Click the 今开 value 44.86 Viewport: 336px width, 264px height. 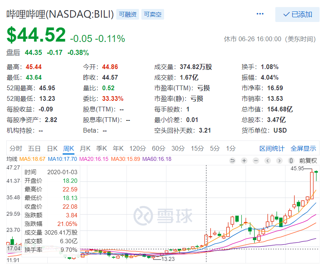click(x=110, y=67)
